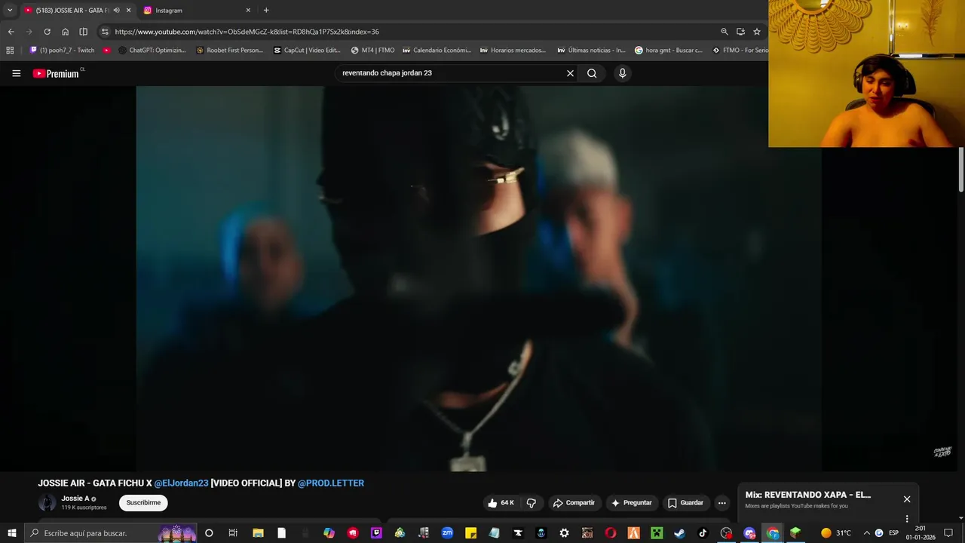Go to YouTube Premium home logo
Image resolution: width=965 pixels, height=543 pixels.
click(56, 73)
